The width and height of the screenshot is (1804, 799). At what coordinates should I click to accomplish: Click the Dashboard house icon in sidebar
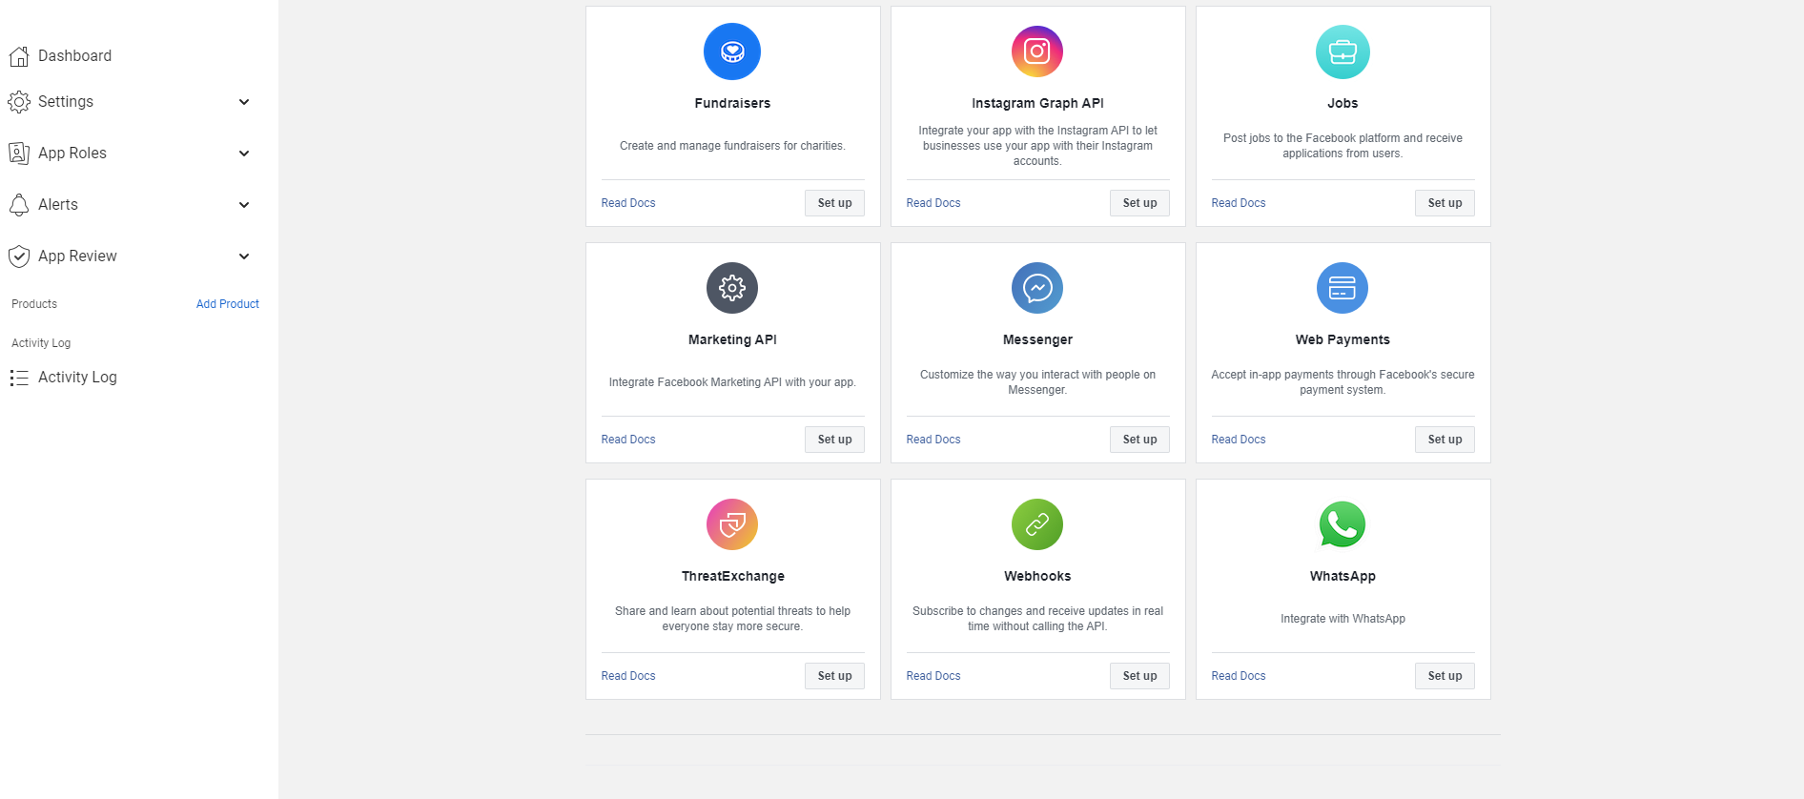tap(19, 56)
